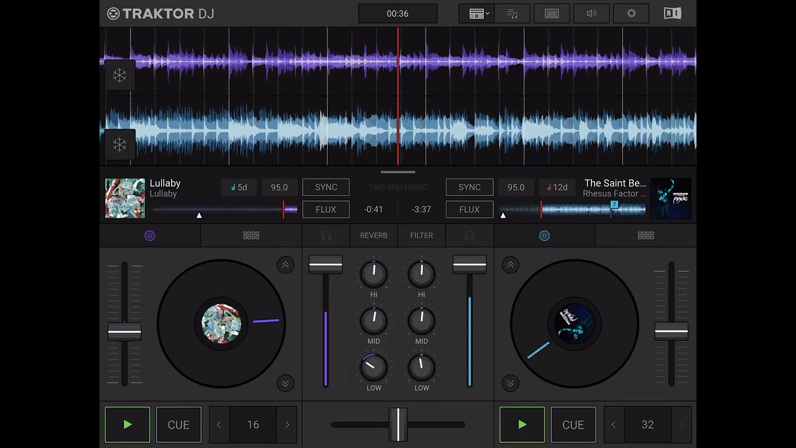796x448 pixels.
Task: Toggle SYNC on the Lullaby deck
Action: (326, 187)
